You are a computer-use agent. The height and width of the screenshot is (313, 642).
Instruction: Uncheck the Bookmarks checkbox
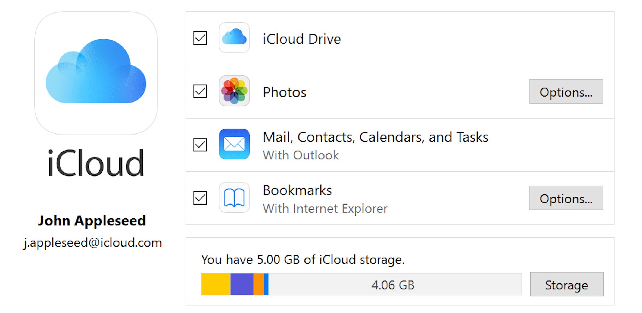[200, 198]
